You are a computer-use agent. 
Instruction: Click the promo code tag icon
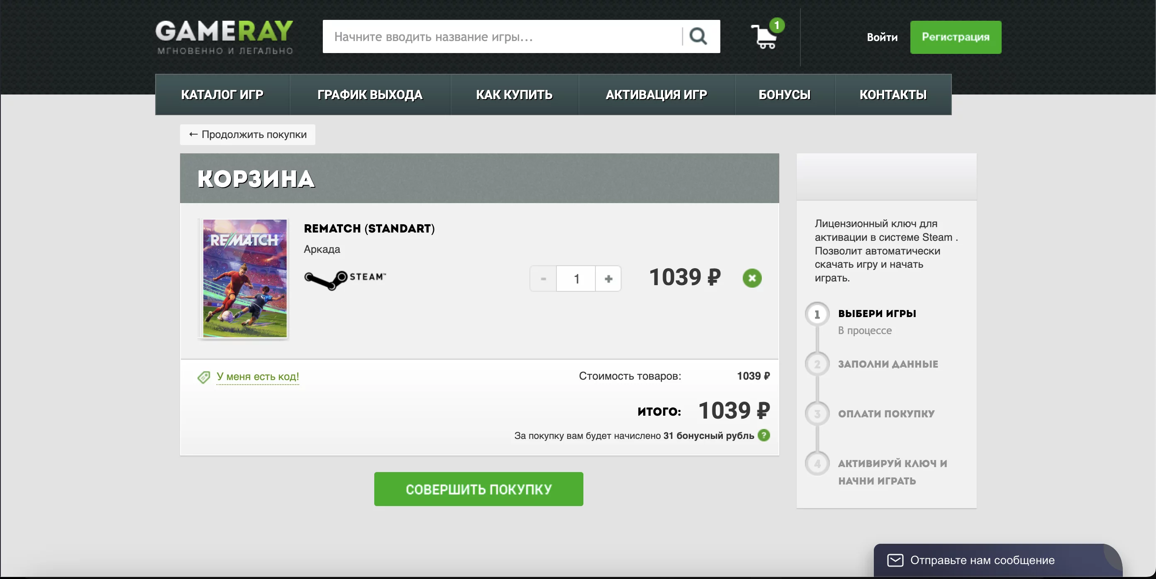[x=204, y=377]
